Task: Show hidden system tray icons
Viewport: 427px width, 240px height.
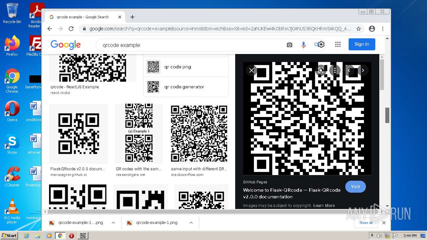Action: 372,236
